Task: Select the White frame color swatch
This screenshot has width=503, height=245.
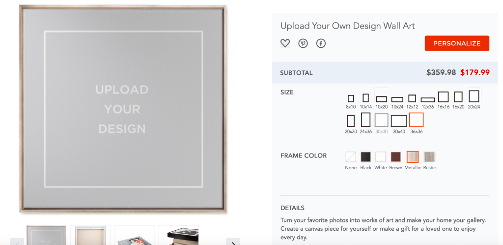Action: click(381, 157)
